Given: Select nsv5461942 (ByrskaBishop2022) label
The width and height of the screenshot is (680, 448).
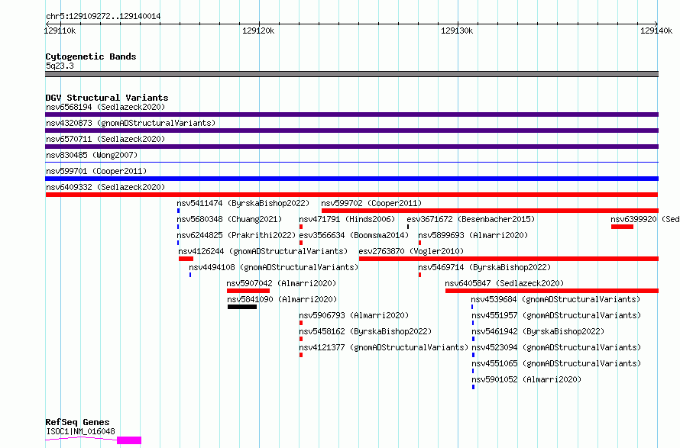Looking at the screenshot, I should tap(538, 331).
